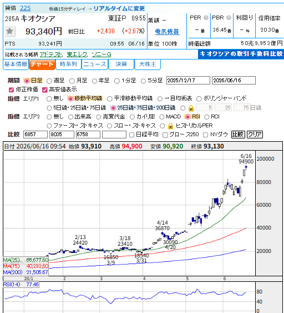Viewport: 284px width, 313px height.
Task: Click キオクシアの取引手数料比較 banner
Action: tap(241, 54)
